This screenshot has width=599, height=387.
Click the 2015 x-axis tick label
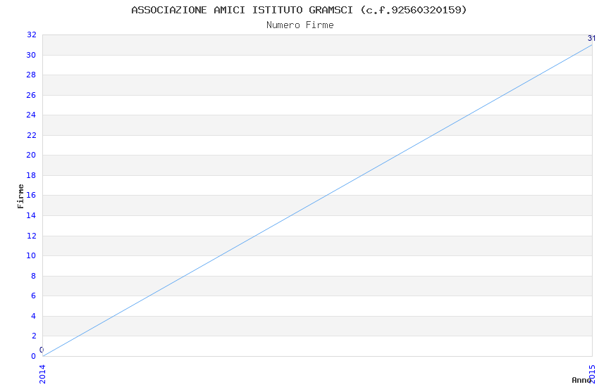[593, 374]
